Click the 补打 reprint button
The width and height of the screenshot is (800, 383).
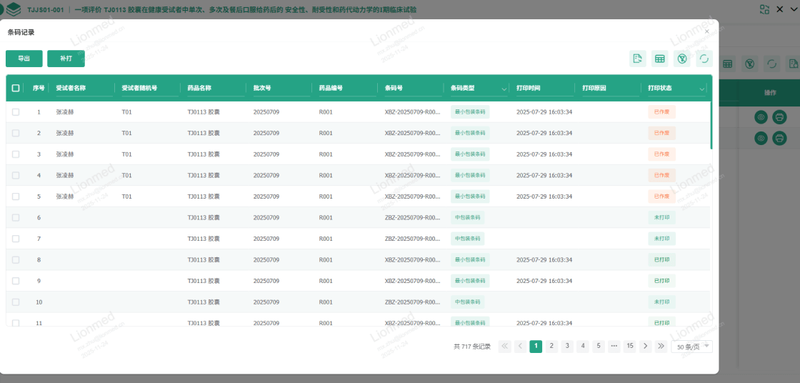coord(66,59)
